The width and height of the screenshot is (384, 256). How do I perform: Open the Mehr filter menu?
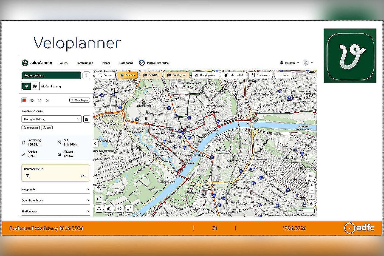click(284, 75)
